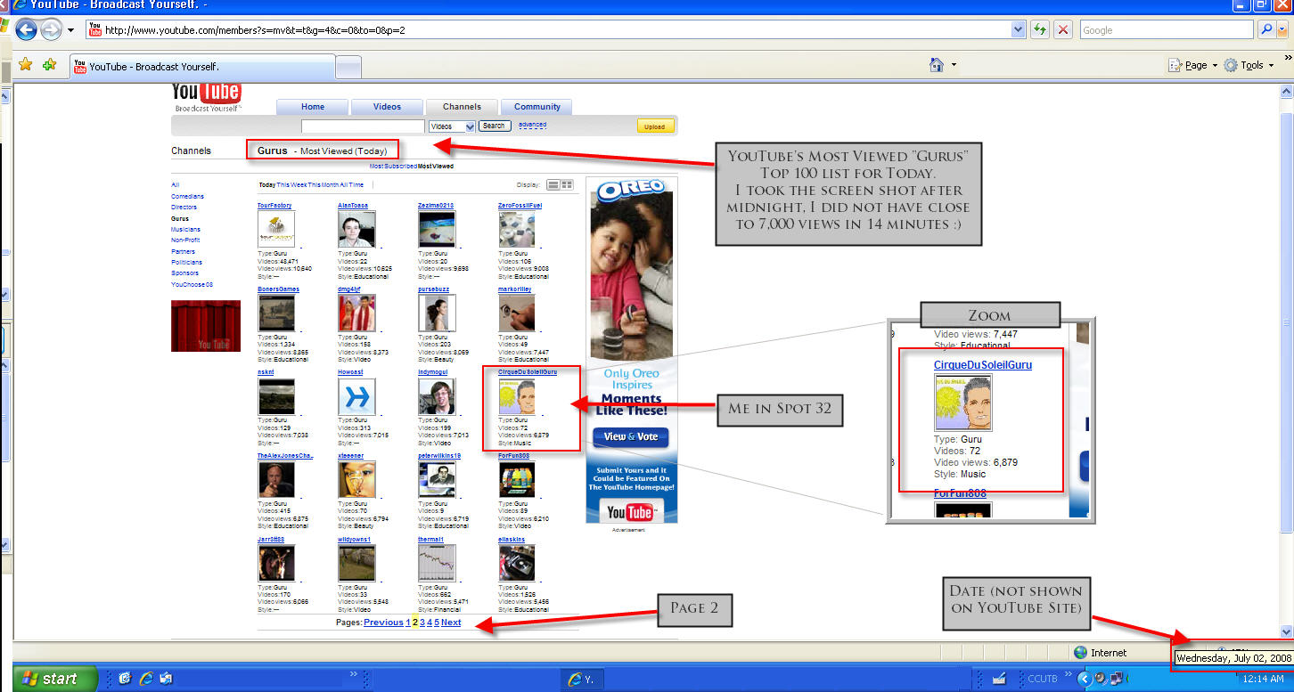Screen dimensions: 1294x692
Task: Select the Comedians channel category
Action: coord(188,196)
